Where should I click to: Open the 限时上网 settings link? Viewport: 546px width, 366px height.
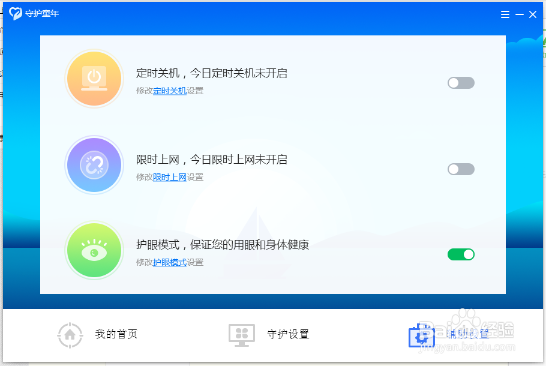169,178
